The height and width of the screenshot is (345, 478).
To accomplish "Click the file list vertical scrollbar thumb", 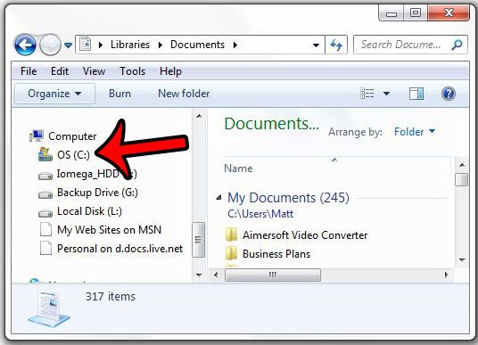I will [x=461, y=179].
